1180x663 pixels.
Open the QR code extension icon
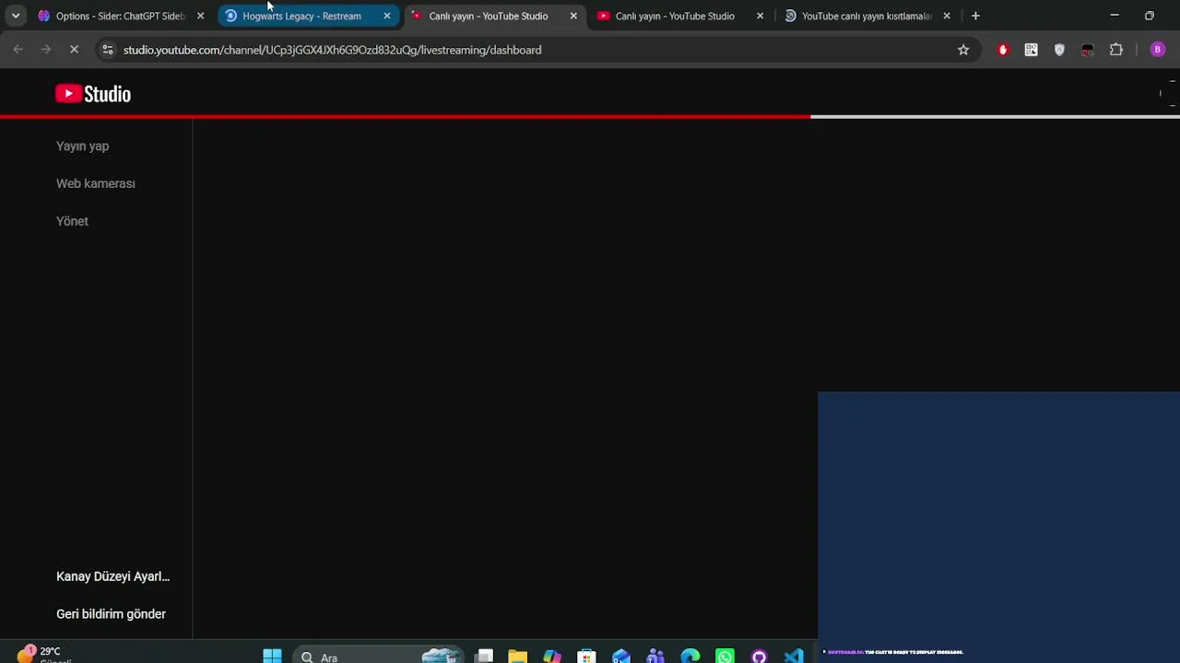[x=1031, y=50]
